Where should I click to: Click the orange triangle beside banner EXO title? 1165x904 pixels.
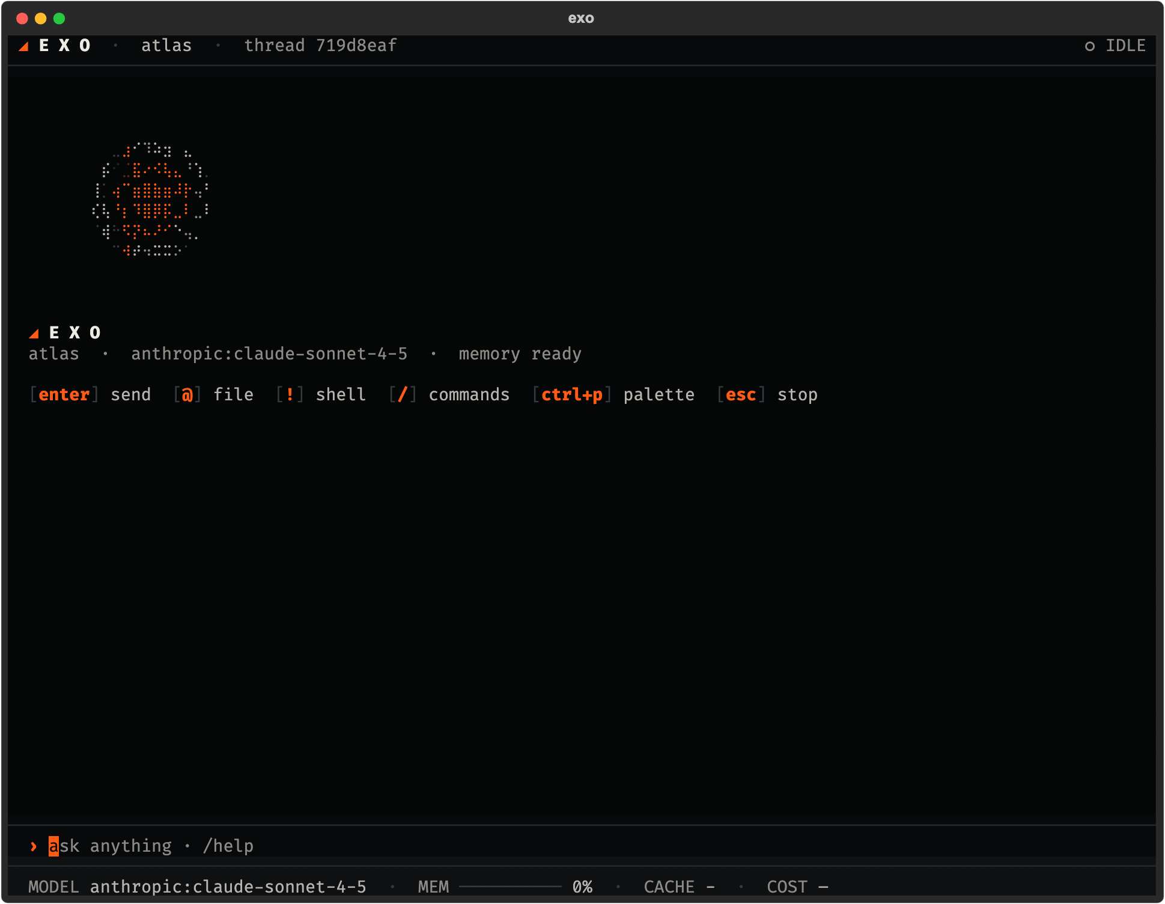pos(34,334)
